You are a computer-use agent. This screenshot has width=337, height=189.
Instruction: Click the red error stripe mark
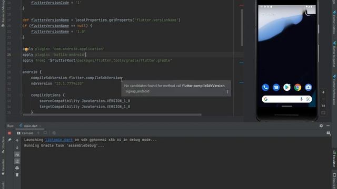tap(241, 6)
